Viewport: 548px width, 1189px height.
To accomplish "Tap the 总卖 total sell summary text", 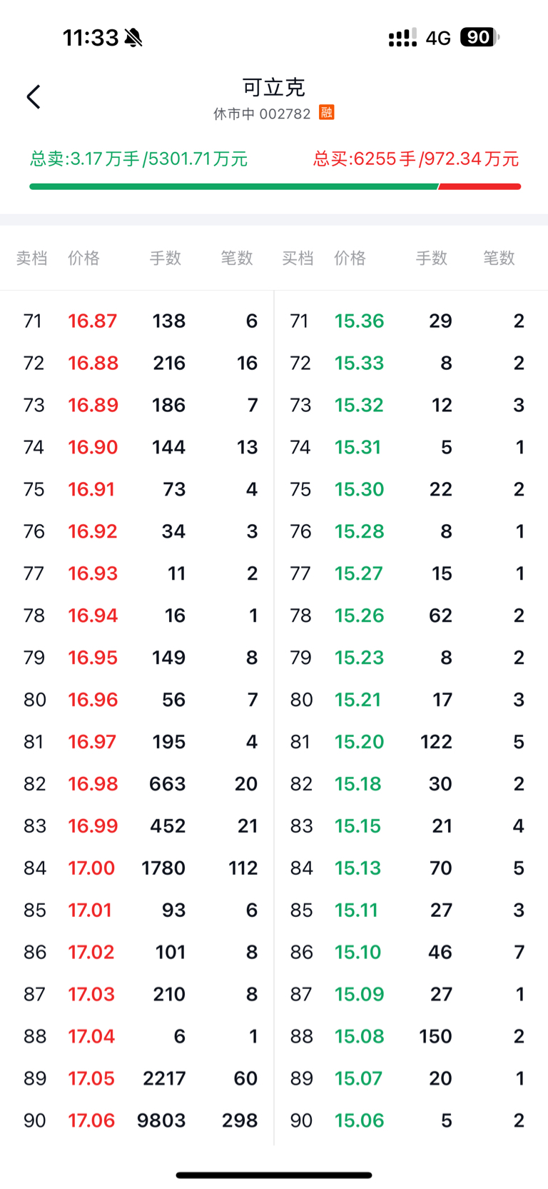I will 138,159.
